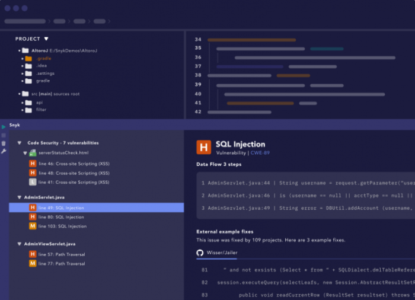The width and height of the screenshot is (415, 300).
Task: Click high severity badge for line 48 XSS
Action: 33,173
